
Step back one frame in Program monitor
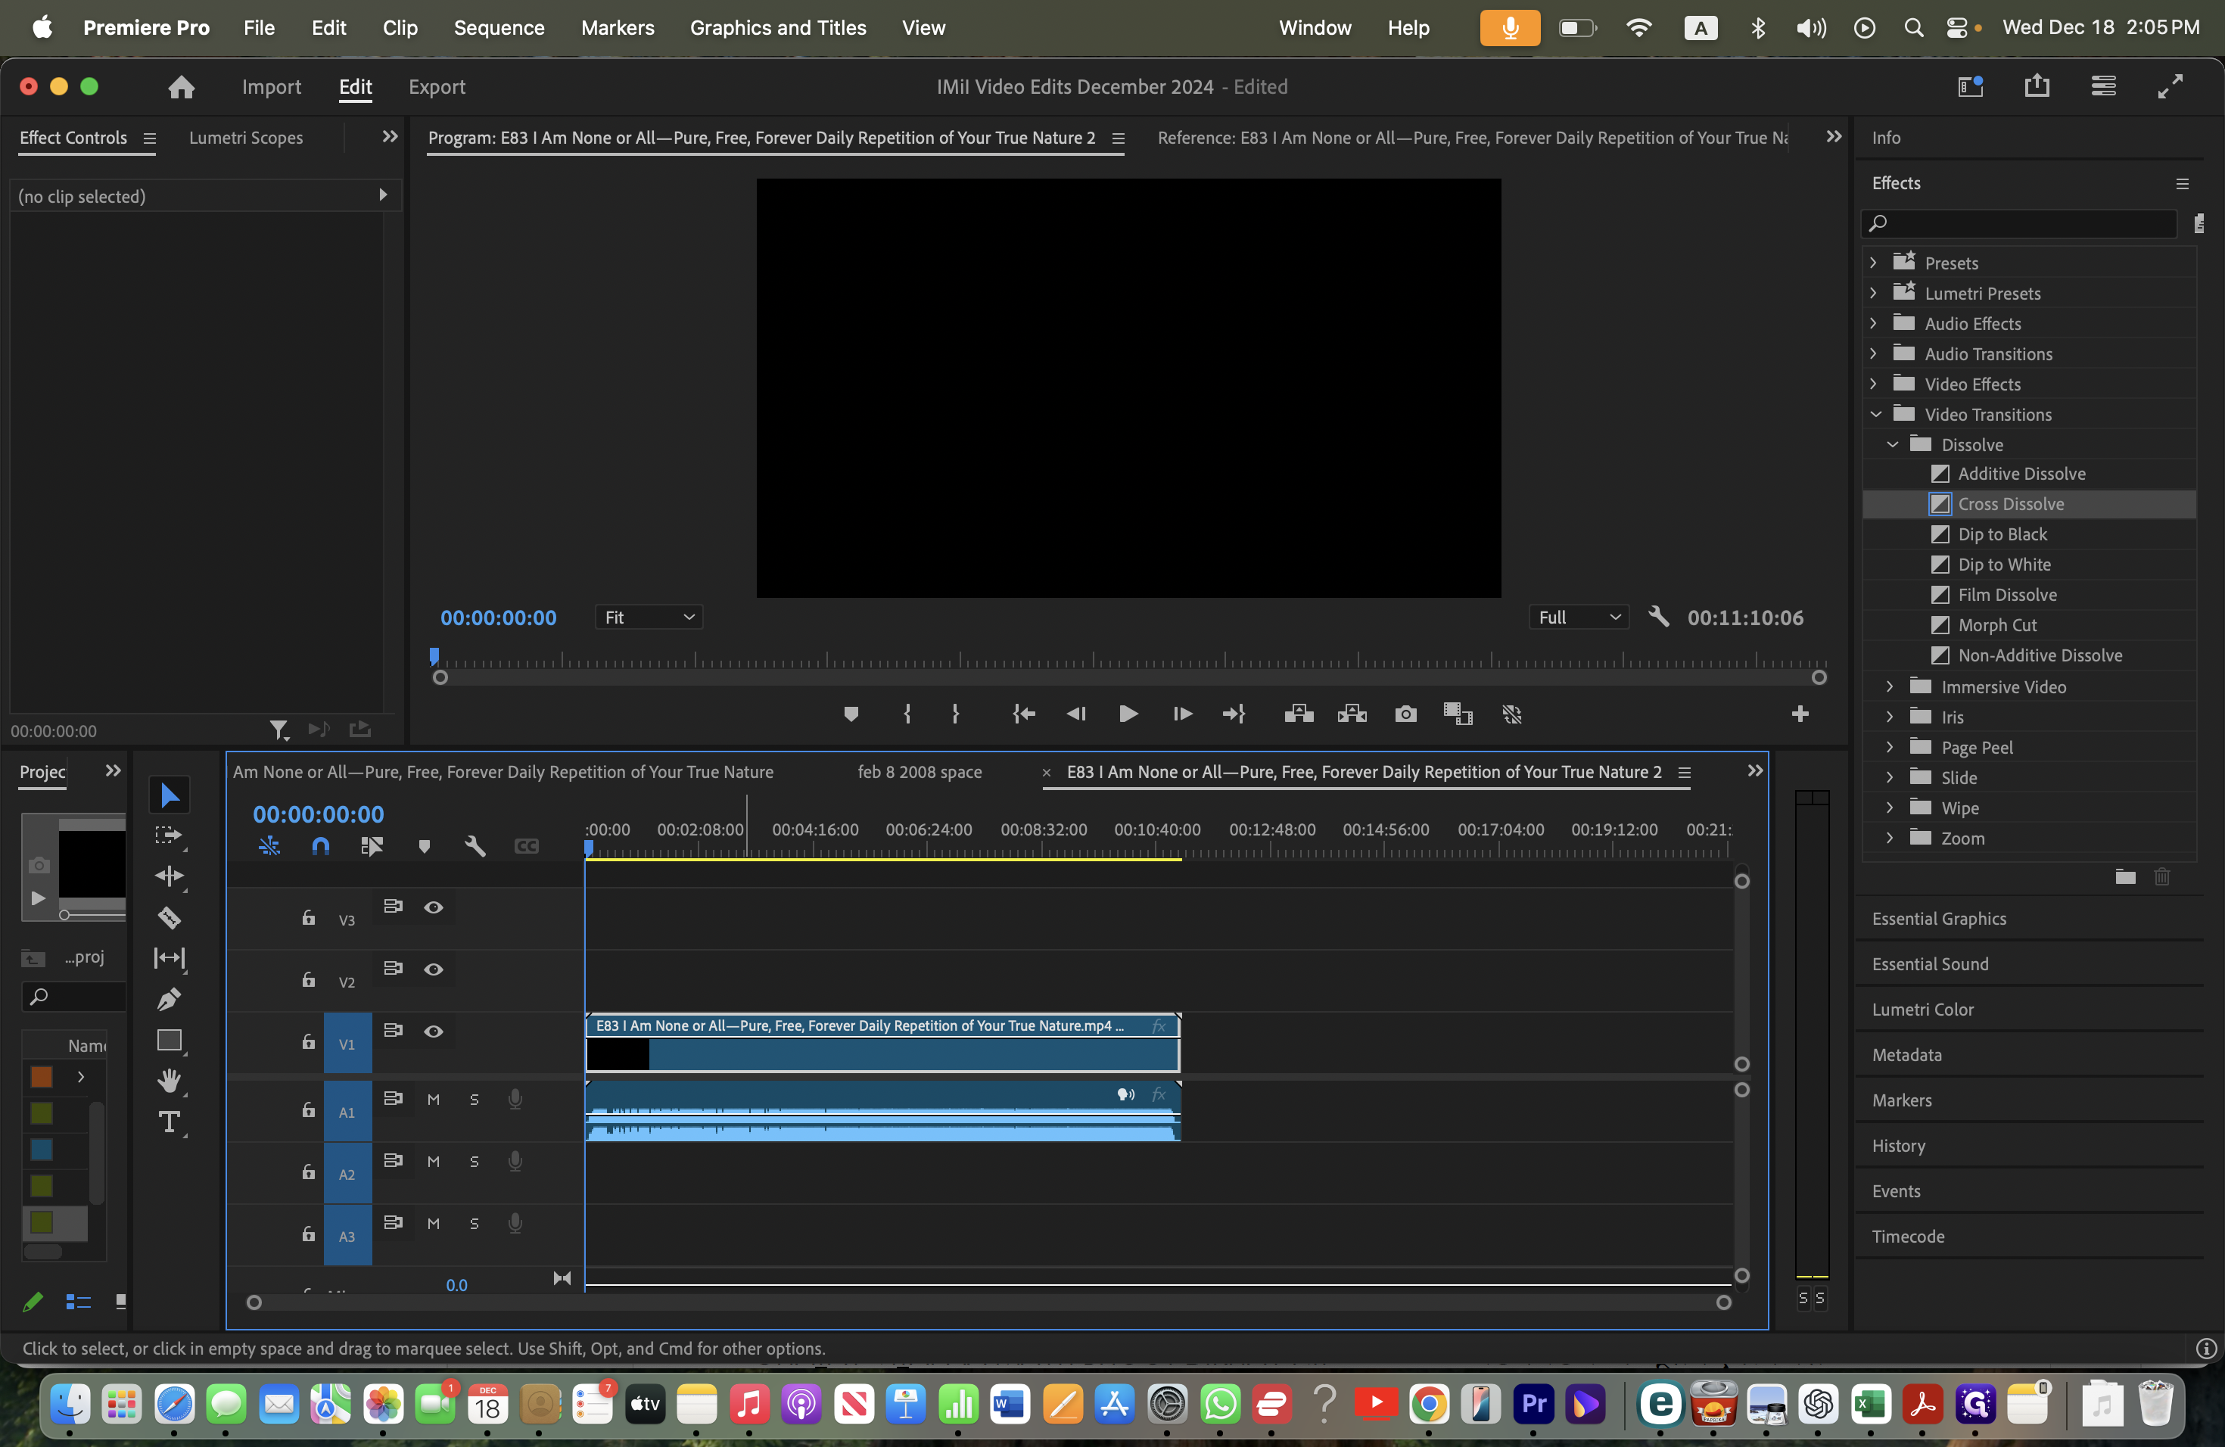[x=1076, y=714]
